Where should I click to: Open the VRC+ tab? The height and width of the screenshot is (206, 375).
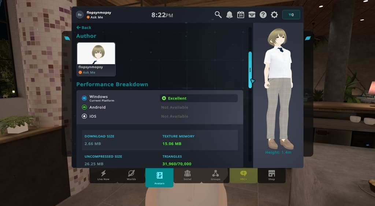click(244, 175)
